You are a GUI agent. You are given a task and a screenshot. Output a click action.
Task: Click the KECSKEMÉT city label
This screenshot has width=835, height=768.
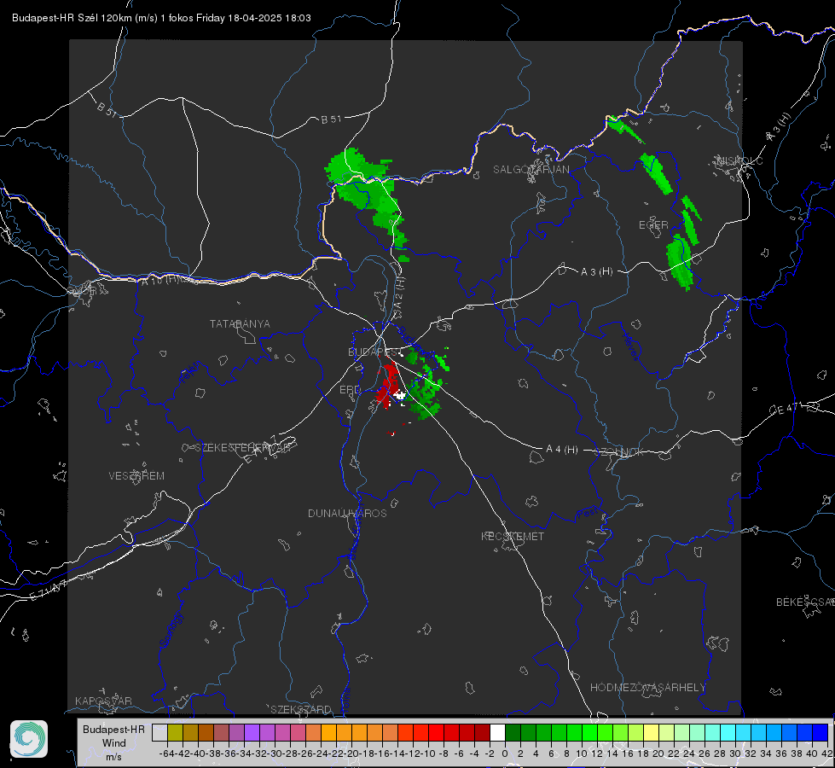(x=513, y=536)
